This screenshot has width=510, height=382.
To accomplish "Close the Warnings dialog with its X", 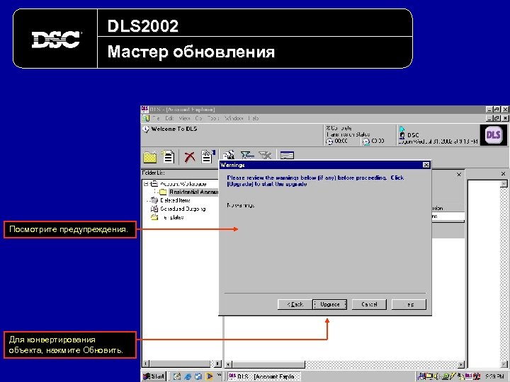I will 426,165.
